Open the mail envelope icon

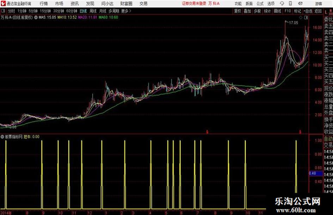click(x=300, y=4)
